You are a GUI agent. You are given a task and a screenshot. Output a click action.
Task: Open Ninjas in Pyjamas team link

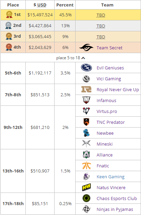click(x=115, y=209)
